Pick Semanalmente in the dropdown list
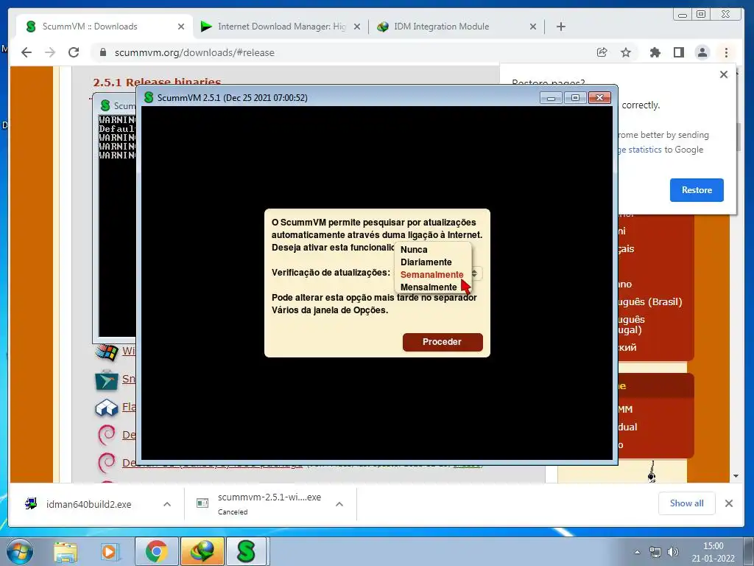 tap(431, 274)
